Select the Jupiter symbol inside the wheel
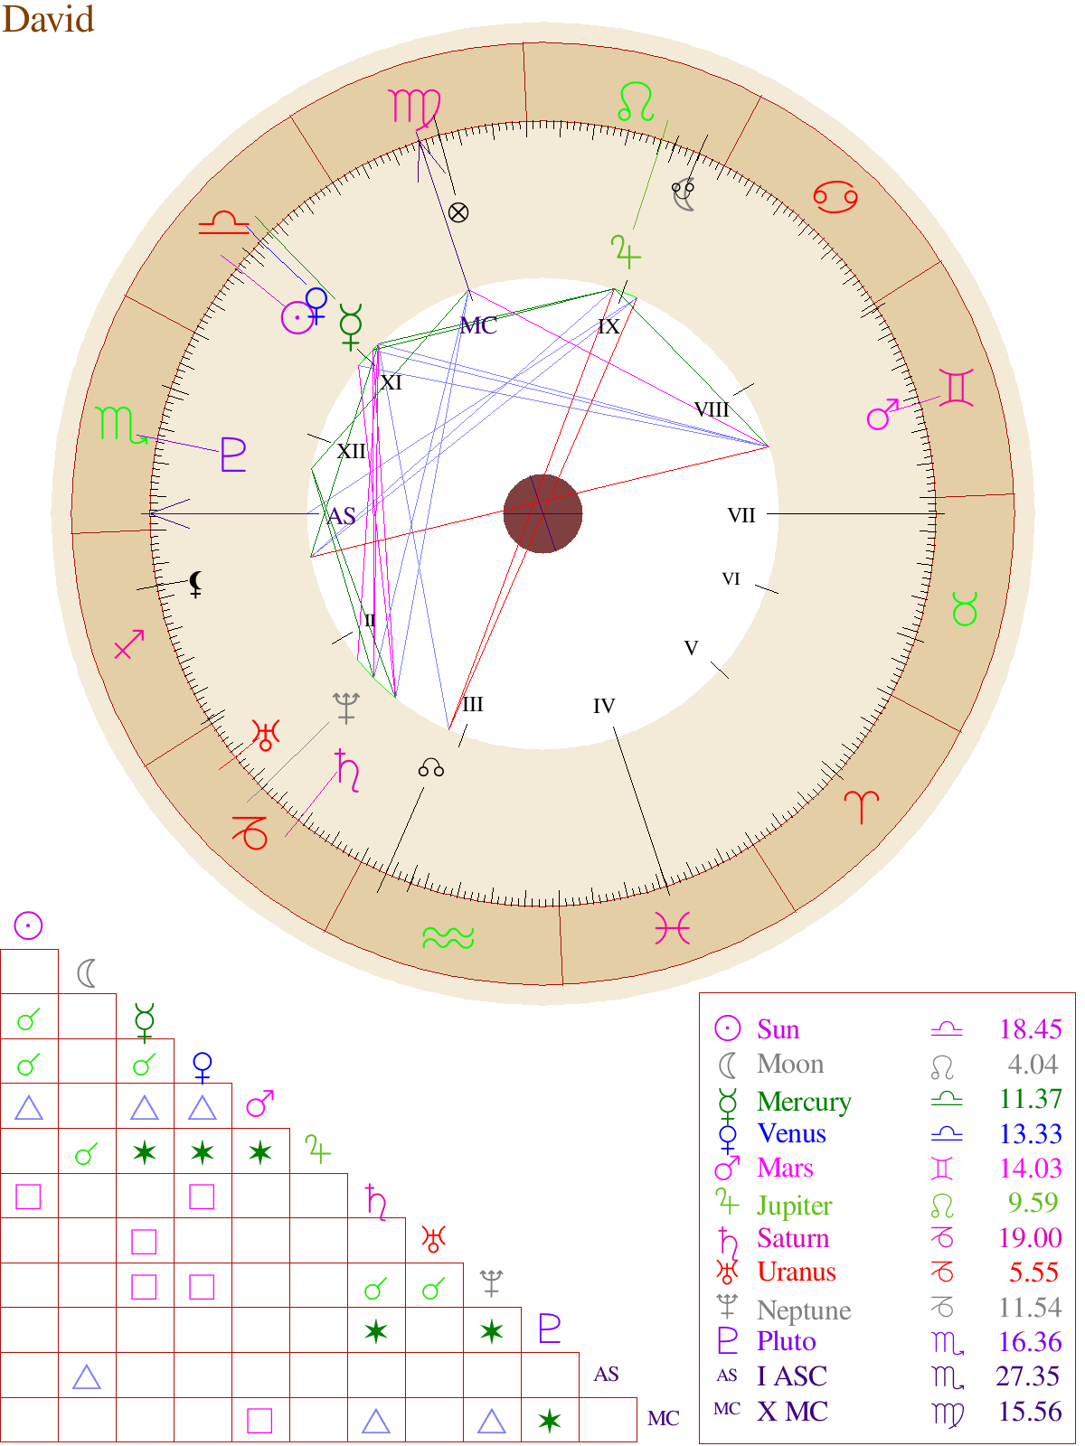The width and height of the screenshot is (1085, 1446). (x=626, y=250)
